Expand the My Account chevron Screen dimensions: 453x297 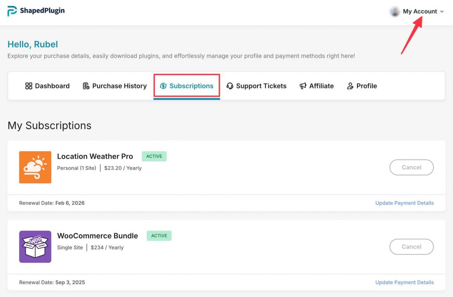point(442,11)
